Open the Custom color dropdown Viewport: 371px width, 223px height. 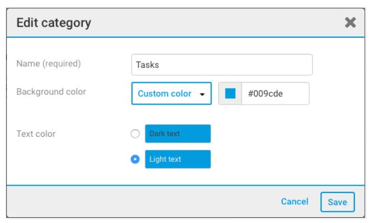tap(171, 93)
